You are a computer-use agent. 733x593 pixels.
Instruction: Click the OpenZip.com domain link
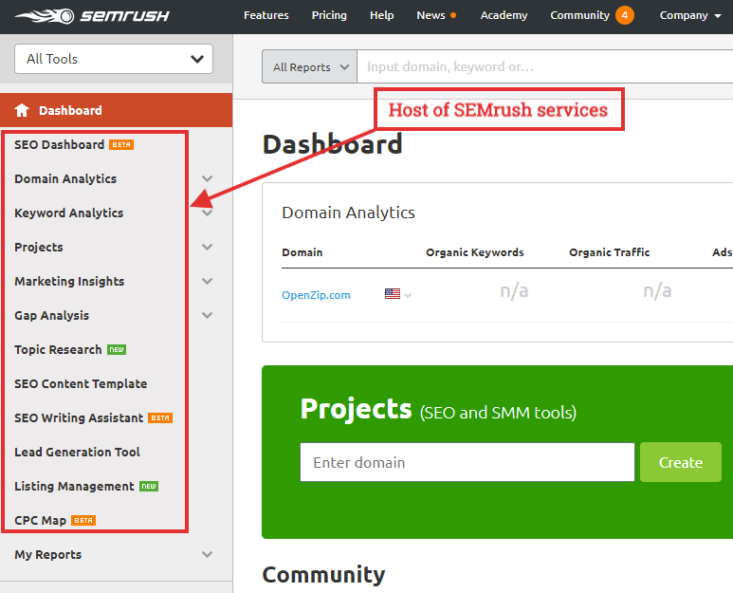(x=316, y=295)
